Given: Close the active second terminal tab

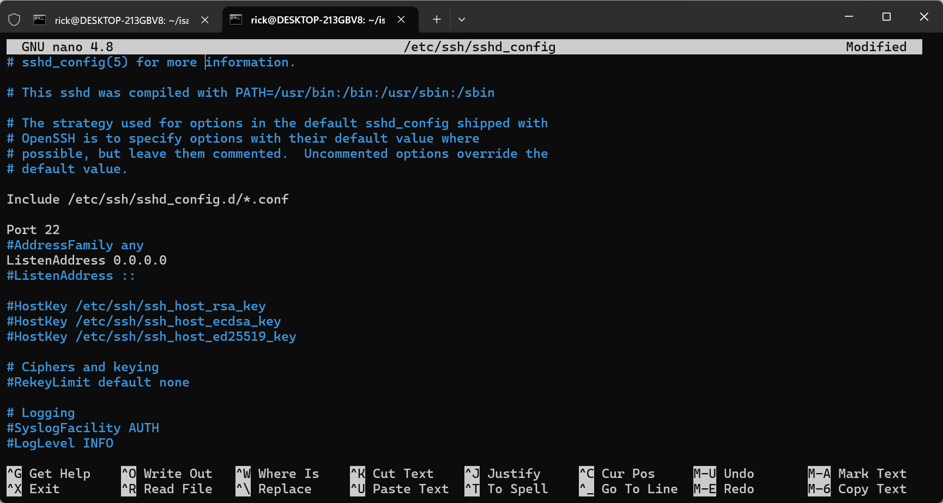Looking at the screenshot, I should [x=401, y=20].
